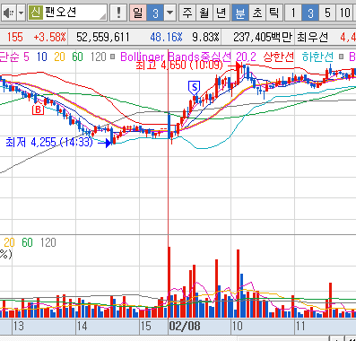Image resolution: width=356 pixels, height=341 pixels.
Task: Click the volume figure 52,559,611
Action: [103, 37]
